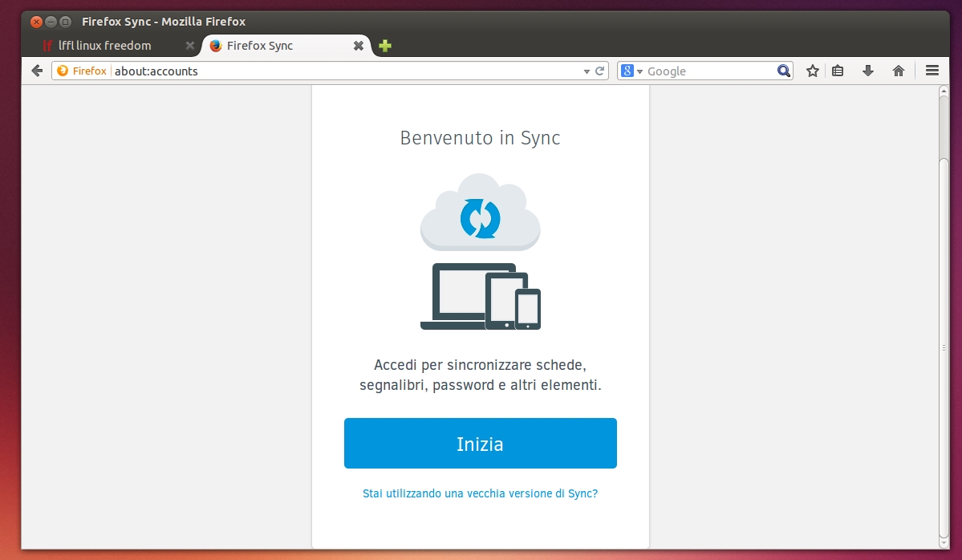Click the Inizia button
Image resolution: width=962 pixels, height=560 pixels.
pyautogui.click(x=481, y=444)
